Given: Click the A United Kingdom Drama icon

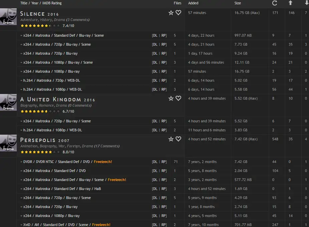Looking at the screenshot, I should [x=8, y=102].
